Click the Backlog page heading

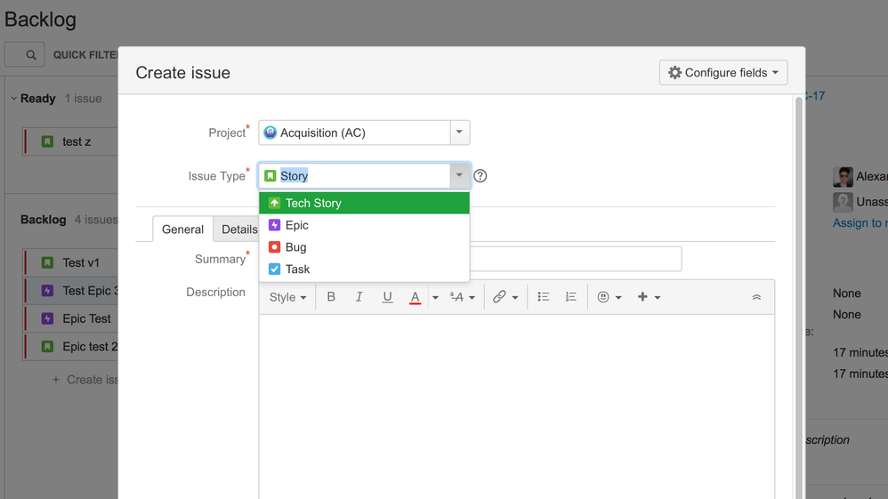tap(40, 20)
